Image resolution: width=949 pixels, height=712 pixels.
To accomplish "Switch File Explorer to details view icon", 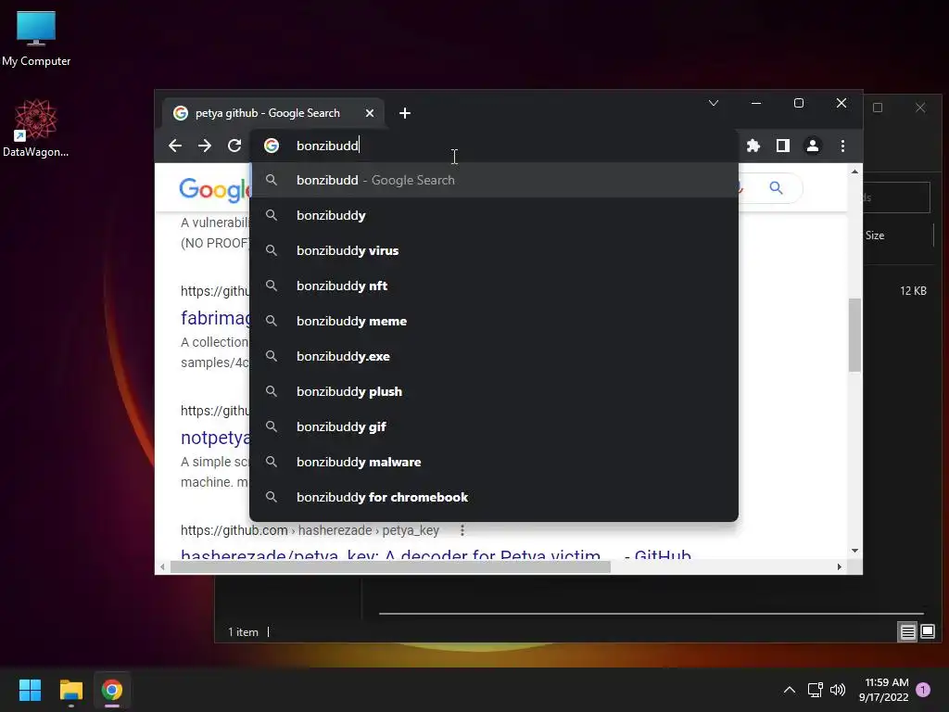I will click(x=907, y=632).
